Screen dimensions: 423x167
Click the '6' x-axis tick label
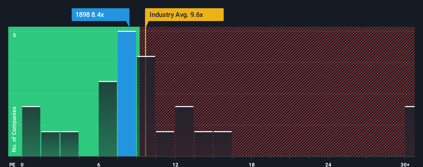tap(99, 164)
